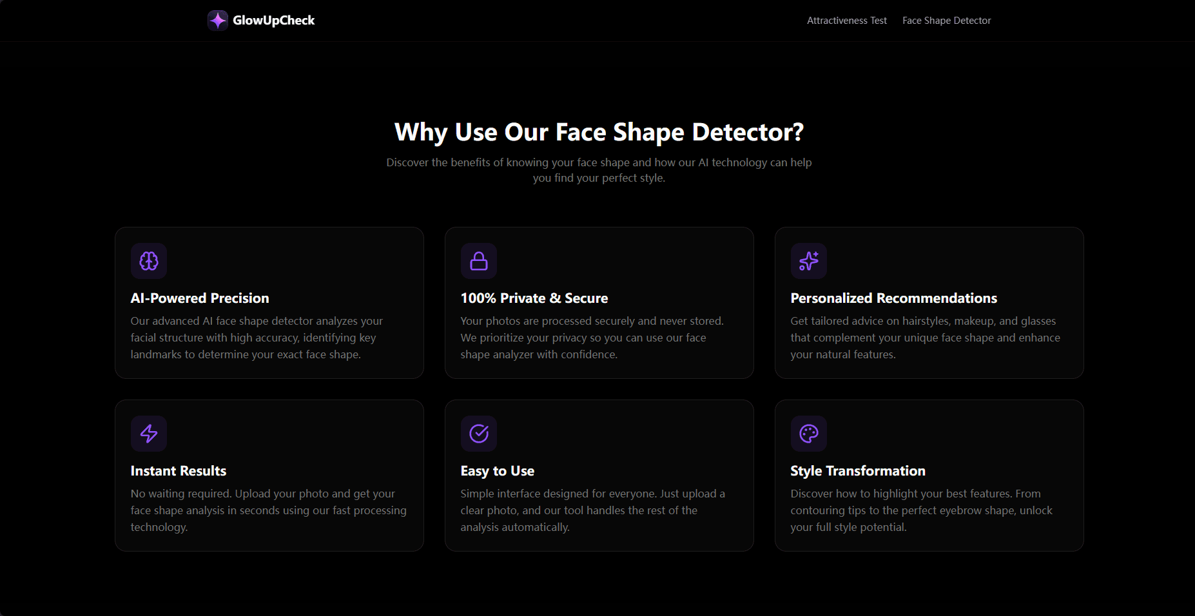The width and height of the screenshot is (1195, 616).
Task: Open the Face Shape Detector page
Action: (946, 20)
